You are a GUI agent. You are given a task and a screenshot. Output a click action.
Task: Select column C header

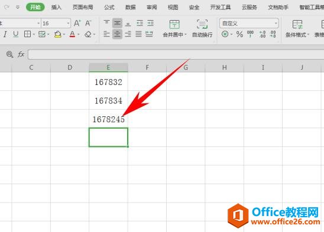pyautogui.click(x=31, y=67)
